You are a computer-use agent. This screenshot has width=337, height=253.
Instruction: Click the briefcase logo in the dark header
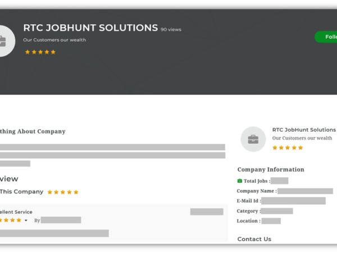coord(3,41)
